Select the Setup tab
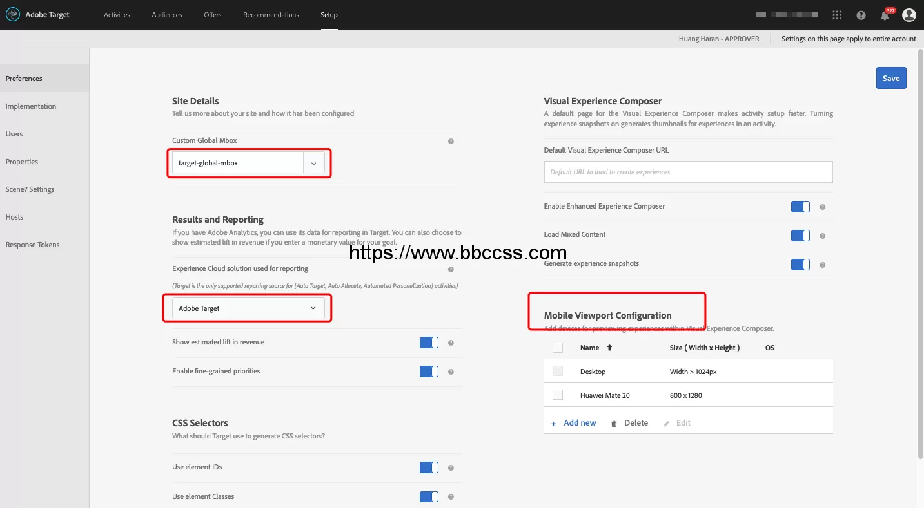The image size is (924, 508). [x=329, y=15]
